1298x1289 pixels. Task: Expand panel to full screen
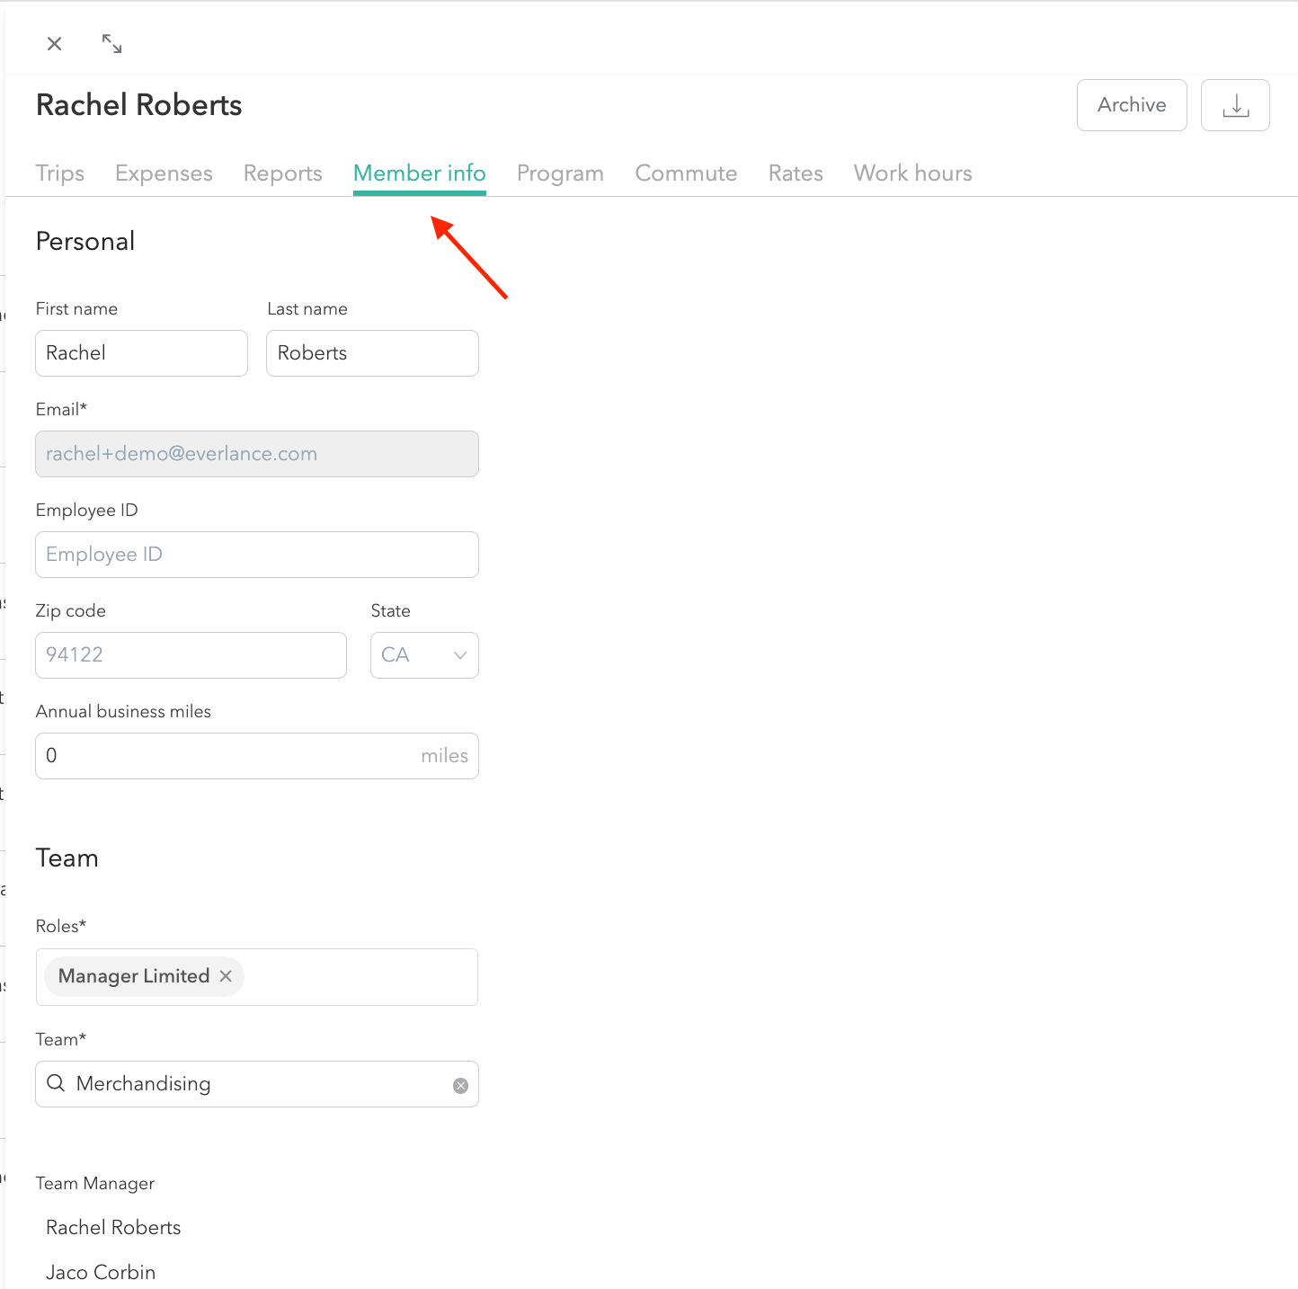[x=111, y=44]
